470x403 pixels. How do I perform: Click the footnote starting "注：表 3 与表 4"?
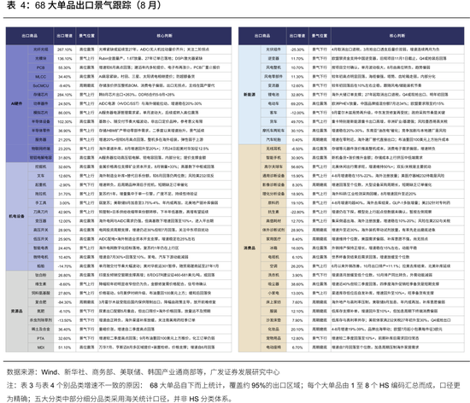pos(233,392)
